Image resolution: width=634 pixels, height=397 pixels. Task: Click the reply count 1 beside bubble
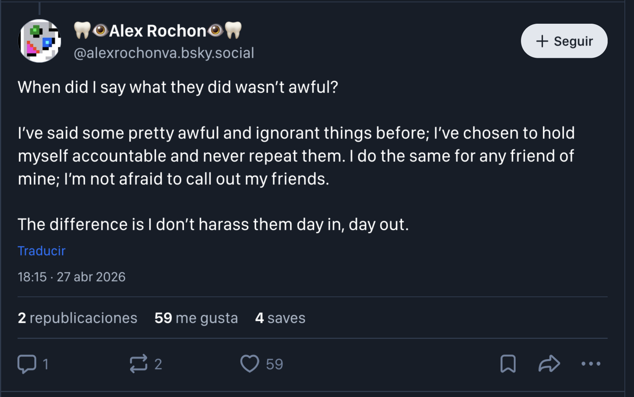coord(45,364)
